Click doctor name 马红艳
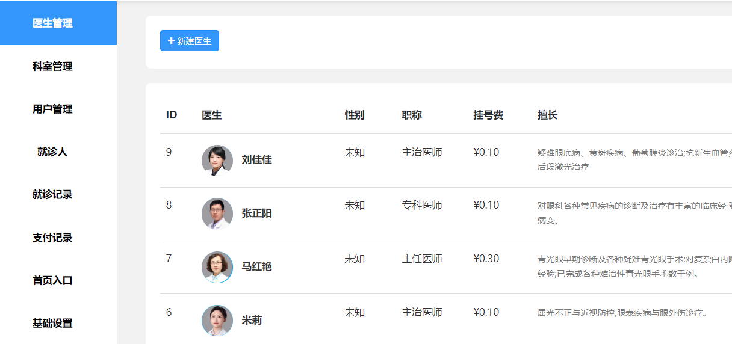Viewport: 732px width, 344px height. 256,266
